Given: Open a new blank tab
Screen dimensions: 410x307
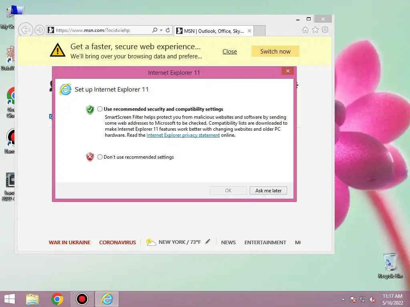Looking at the screenshot, I should click(259, 31).
